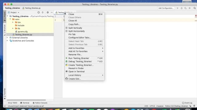Click the Stop square icon in toolbar
This screenshot has height=110, width=197.
tap(190, 8)
